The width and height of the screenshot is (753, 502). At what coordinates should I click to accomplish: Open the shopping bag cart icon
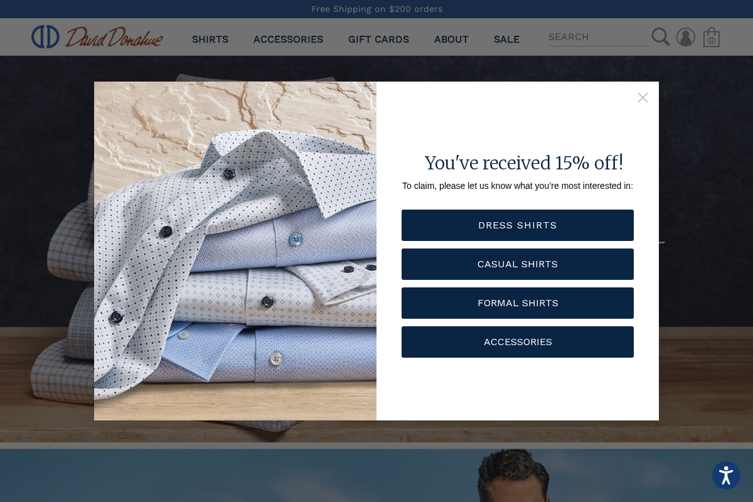tap(712, 37)
